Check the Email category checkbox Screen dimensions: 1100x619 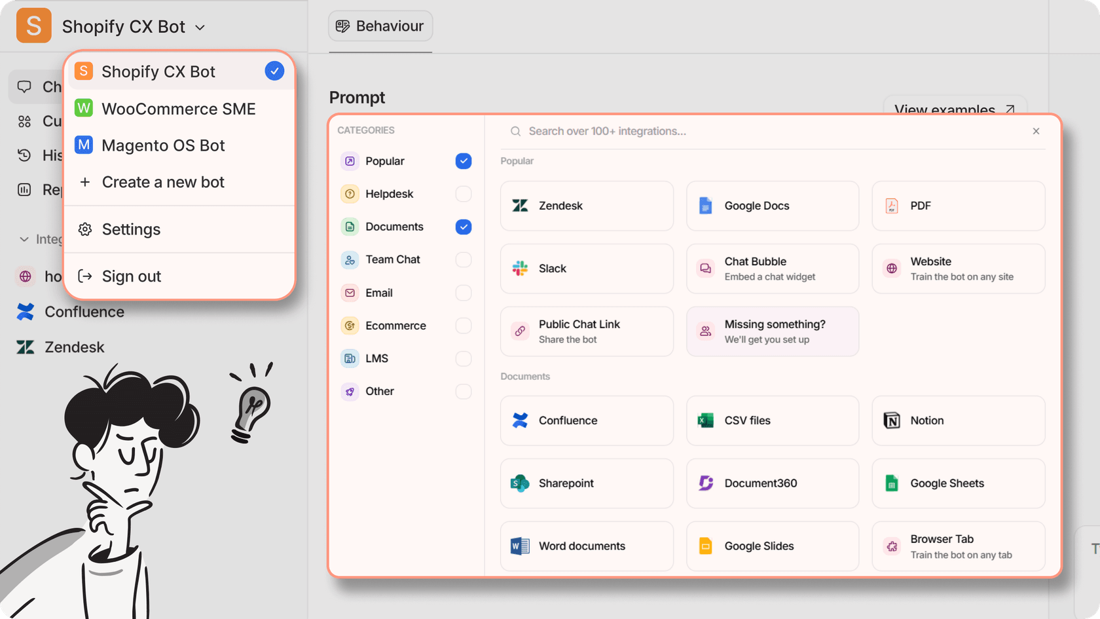pos(464,293)
